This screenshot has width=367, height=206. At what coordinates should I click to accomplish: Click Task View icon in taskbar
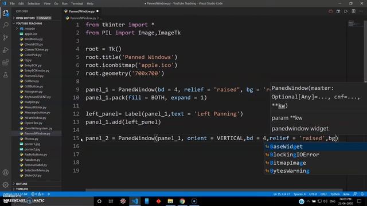pyautogui.click(x=111, y=201)
